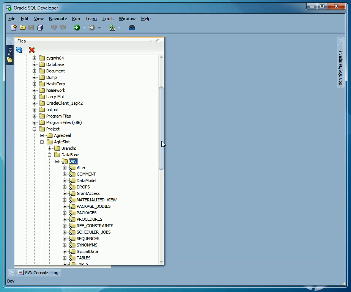Image resolution: width=351 pixels, height=292 pixels.
Task: Click the scrollbar down arrow in Files panel
Action: 161,262
